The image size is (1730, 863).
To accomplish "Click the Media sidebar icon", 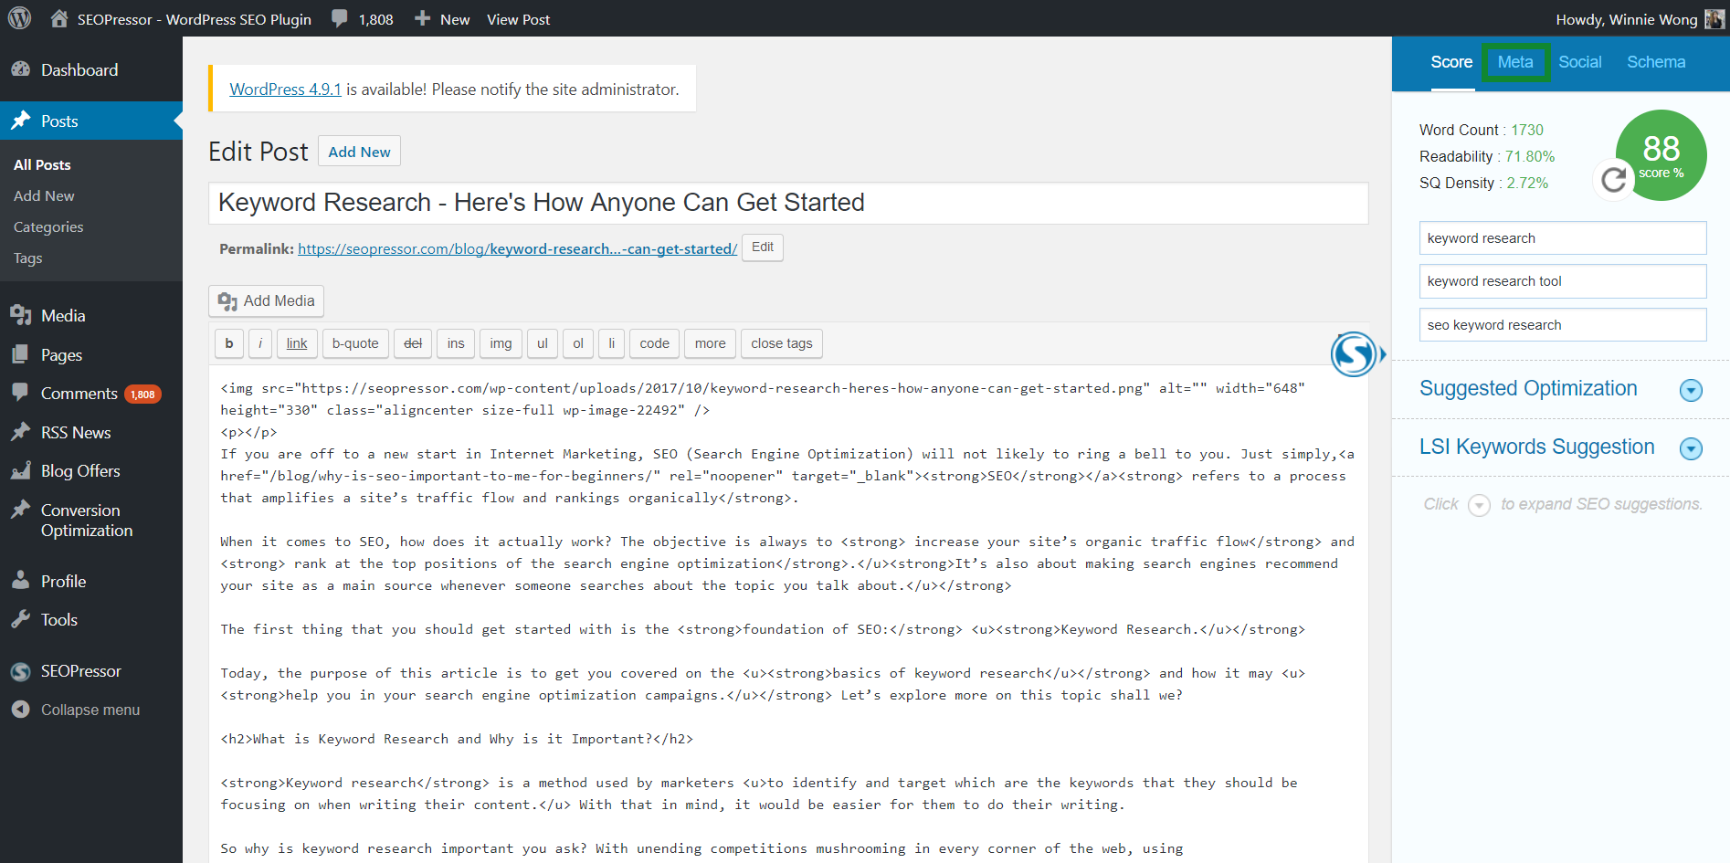I will click(x=20, y=315).
